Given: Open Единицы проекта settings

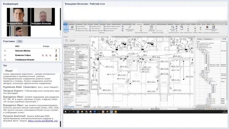Looking at the screenshot, I should tap(108, 30).
